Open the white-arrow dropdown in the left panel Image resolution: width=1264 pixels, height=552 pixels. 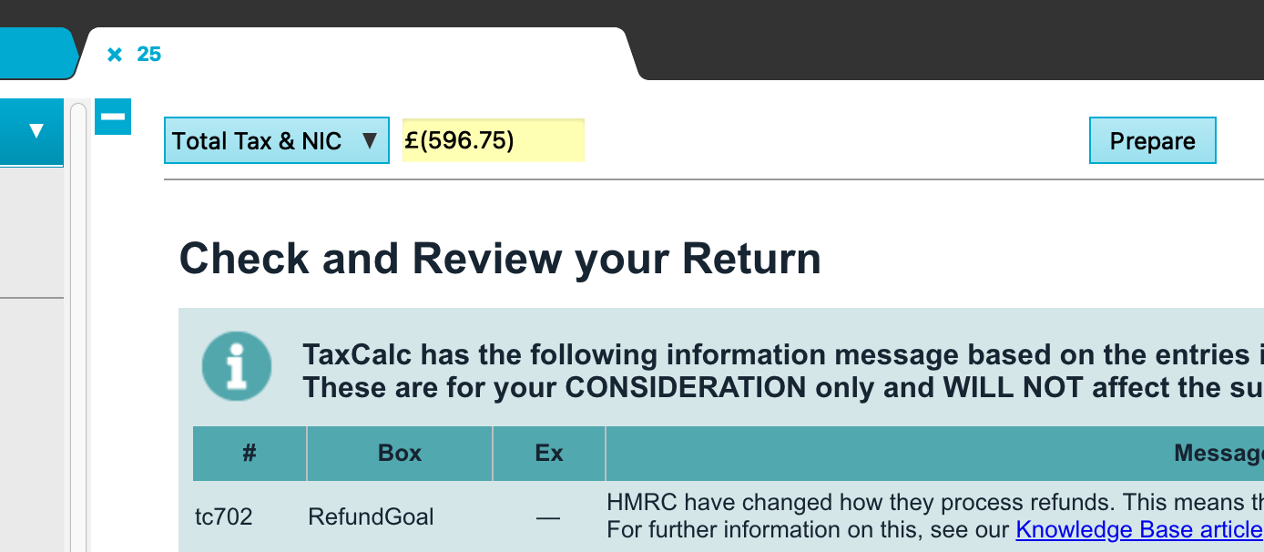36,131
